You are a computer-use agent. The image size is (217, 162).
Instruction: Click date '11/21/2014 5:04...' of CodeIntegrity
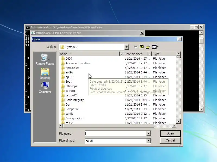[137, 100]
